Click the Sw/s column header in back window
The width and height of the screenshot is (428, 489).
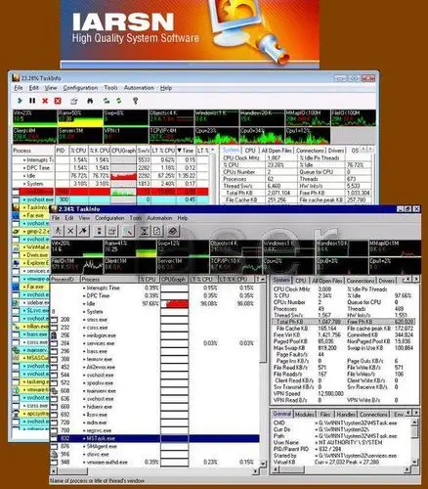click(x=144, y=151)
